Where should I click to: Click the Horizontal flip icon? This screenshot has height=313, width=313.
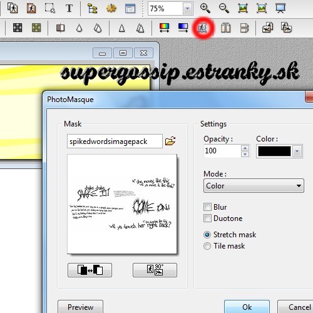point(225,28)
